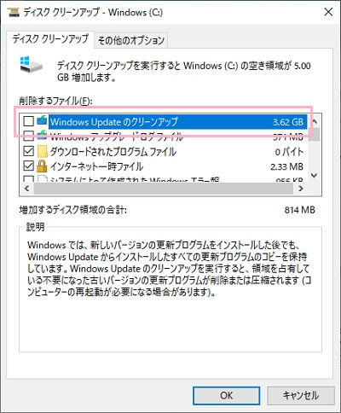The height and width of the screenshot is (413, 341).
Task: Click the Disk Cleanup title bar icon
Action: point(14,12)
